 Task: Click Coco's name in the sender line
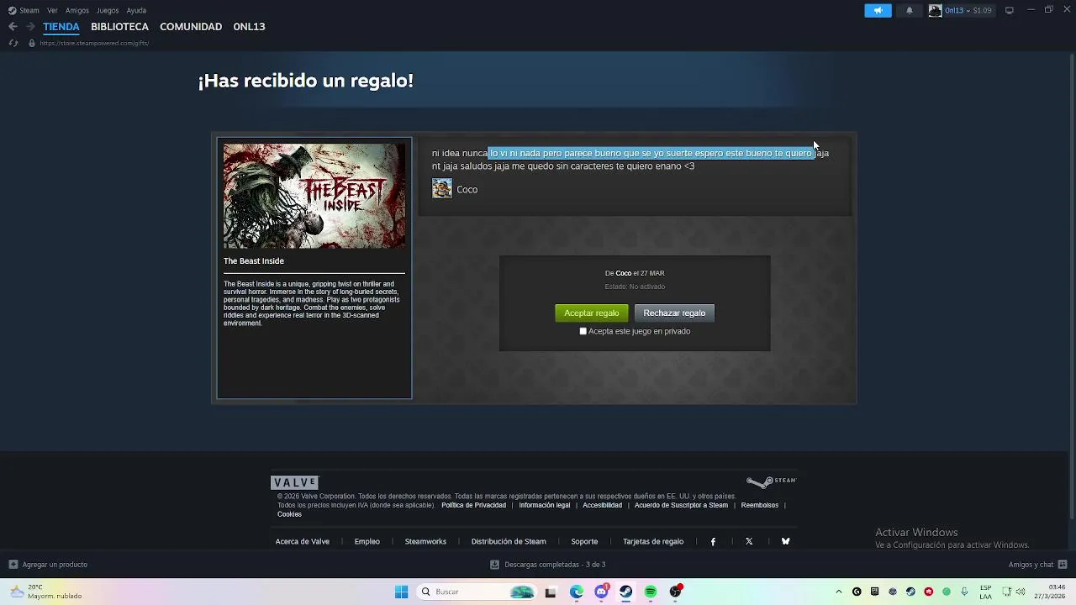tap(624, 273)
